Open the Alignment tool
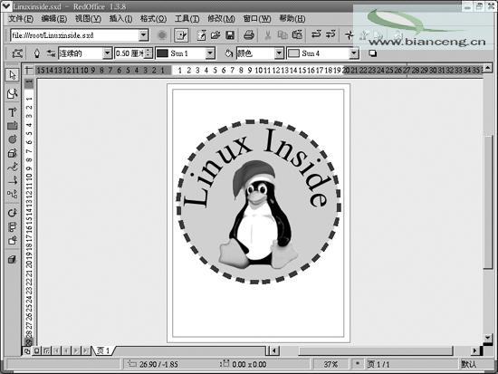The height and width of the screenshot is (374, 498). tap(13, 226)
